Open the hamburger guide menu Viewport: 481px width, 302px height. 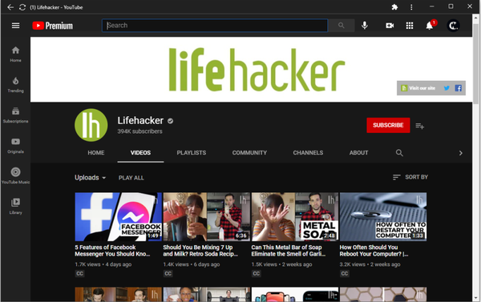click(x=16, y=26)
